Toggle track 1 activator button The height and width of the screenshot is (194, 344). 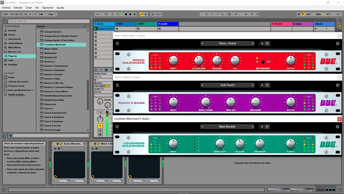click(x=100, y=126)
